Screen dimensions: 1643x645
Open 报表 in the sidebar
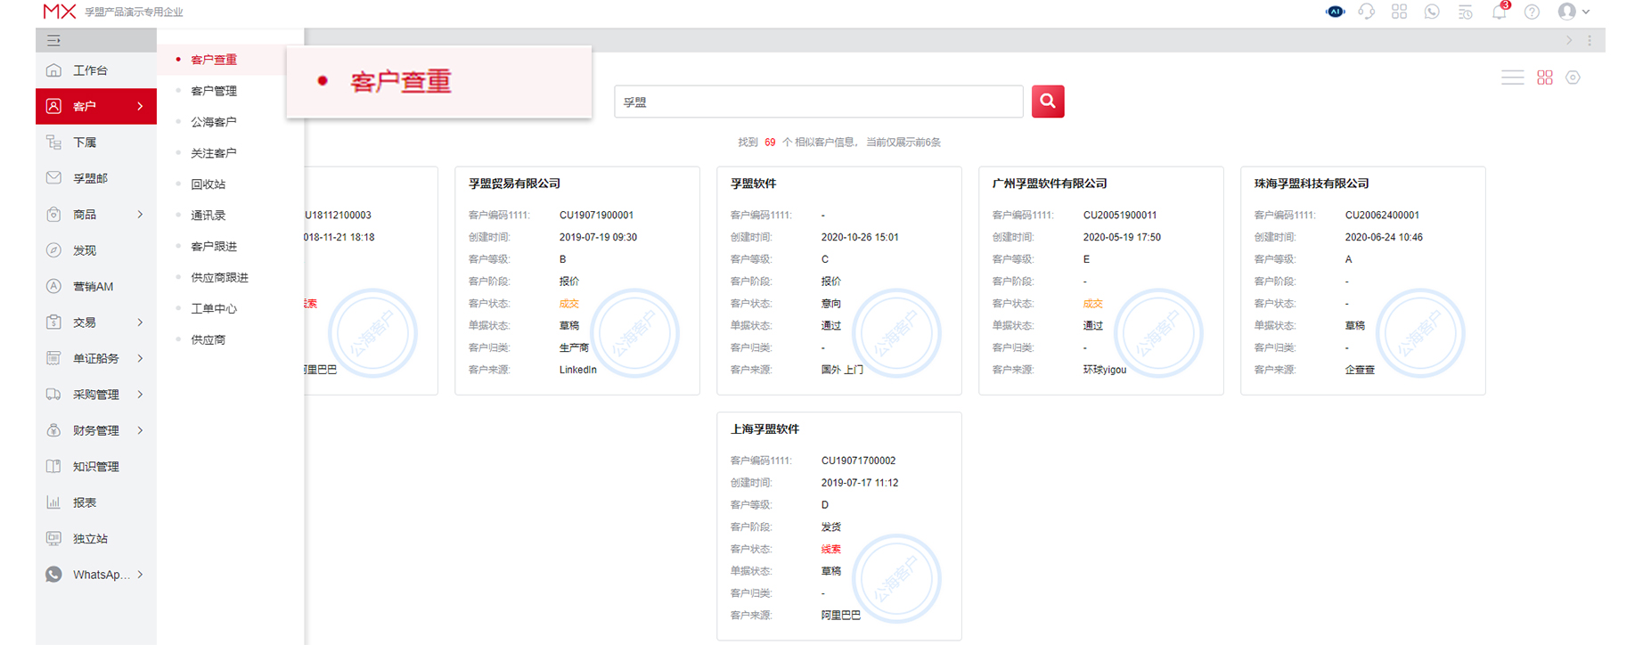pos(96,502)
